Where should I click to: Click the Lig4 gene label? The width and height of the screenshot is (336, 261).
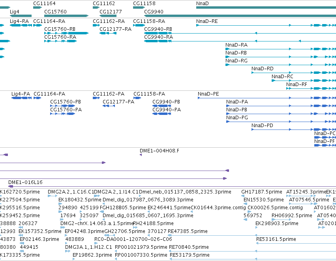tap(14, 11)
